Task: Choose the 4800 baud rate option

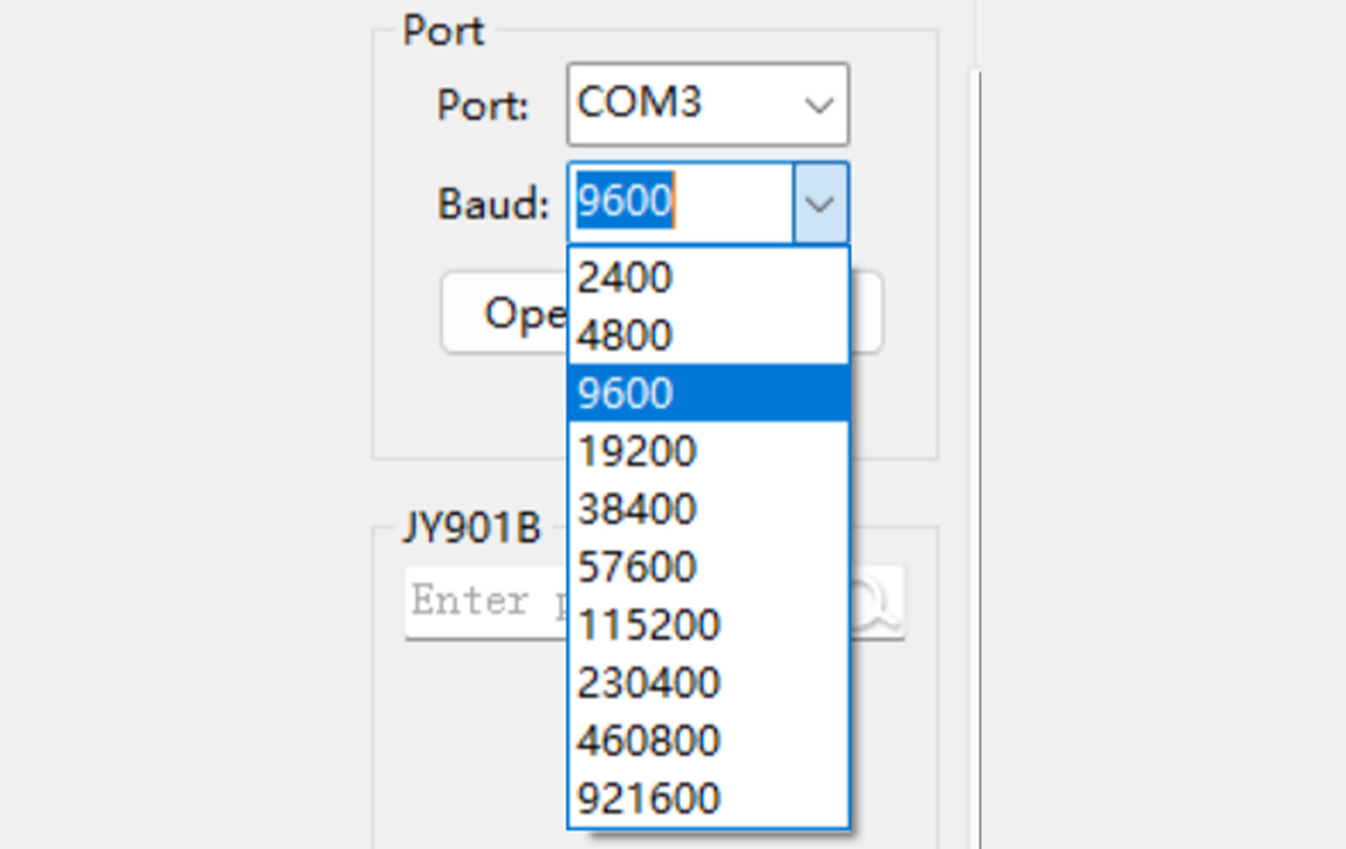Action: click(x=707, y=335)
